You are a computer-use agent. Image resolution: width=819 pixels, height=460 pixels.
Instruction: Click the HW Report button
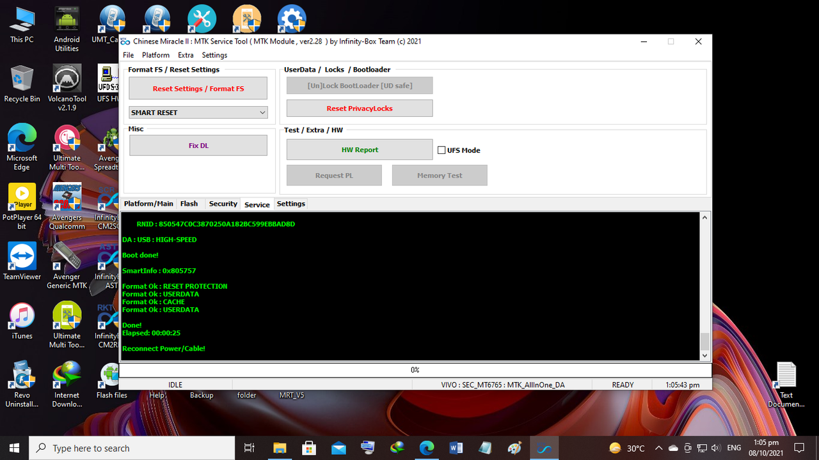360,149
